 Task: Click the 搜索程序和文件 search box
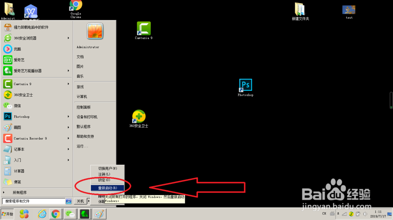33,201
